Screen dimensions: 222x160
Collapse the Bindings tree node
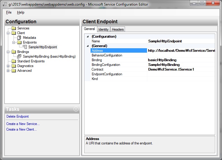tap(8, 52)
